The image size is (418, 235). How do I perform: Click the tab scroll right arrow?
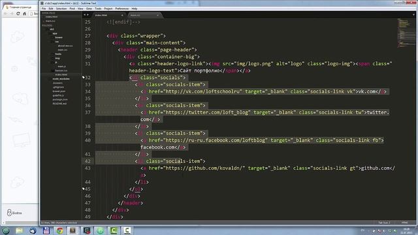(x=88, y=15)
